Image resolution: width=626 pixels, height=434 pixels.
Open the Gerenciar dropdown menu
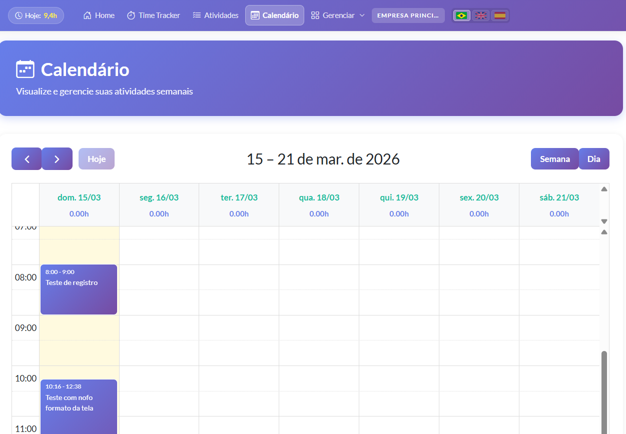[337, 15]
